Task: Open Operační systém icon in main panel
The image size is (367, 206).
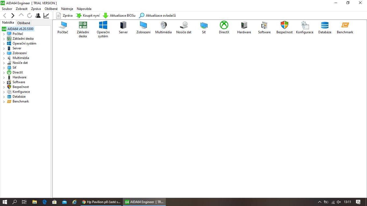Action: point(103,25)
